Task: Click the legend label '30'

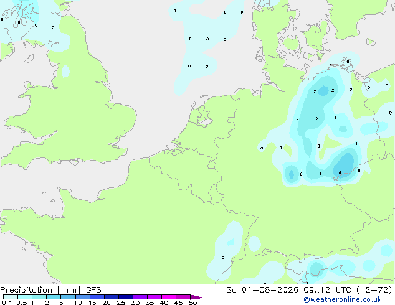Action: (x=135, y=303)
